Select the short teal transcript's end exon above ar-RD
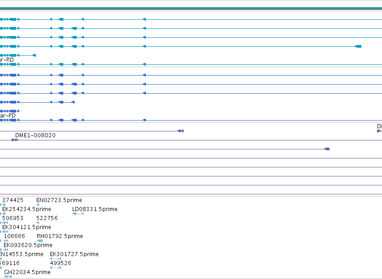 tap(35, 55)
